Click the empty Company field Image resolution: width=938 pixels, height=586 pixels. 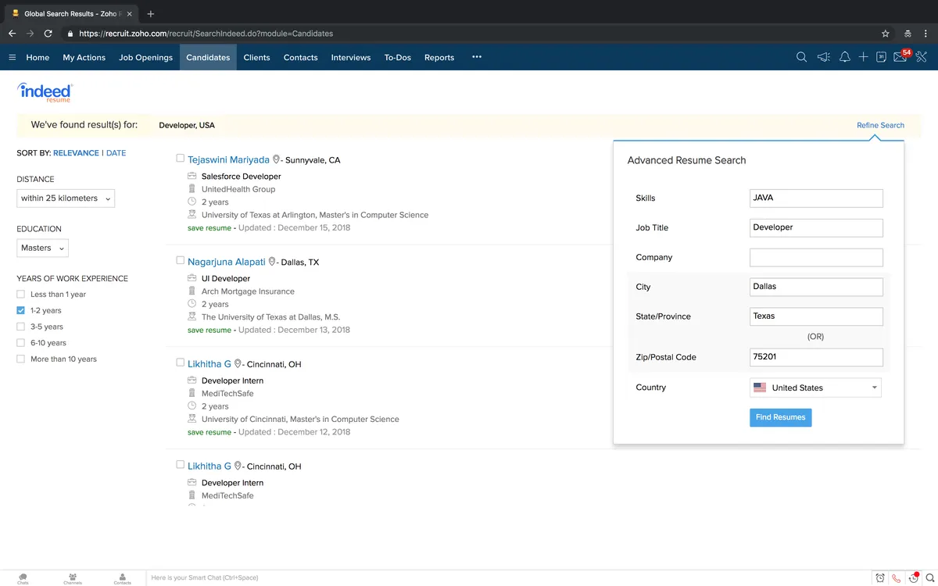tap(816, 257)
